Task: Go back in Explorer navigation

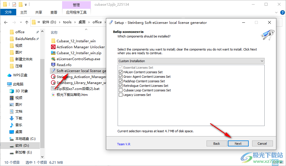Action: click(6, 22)
